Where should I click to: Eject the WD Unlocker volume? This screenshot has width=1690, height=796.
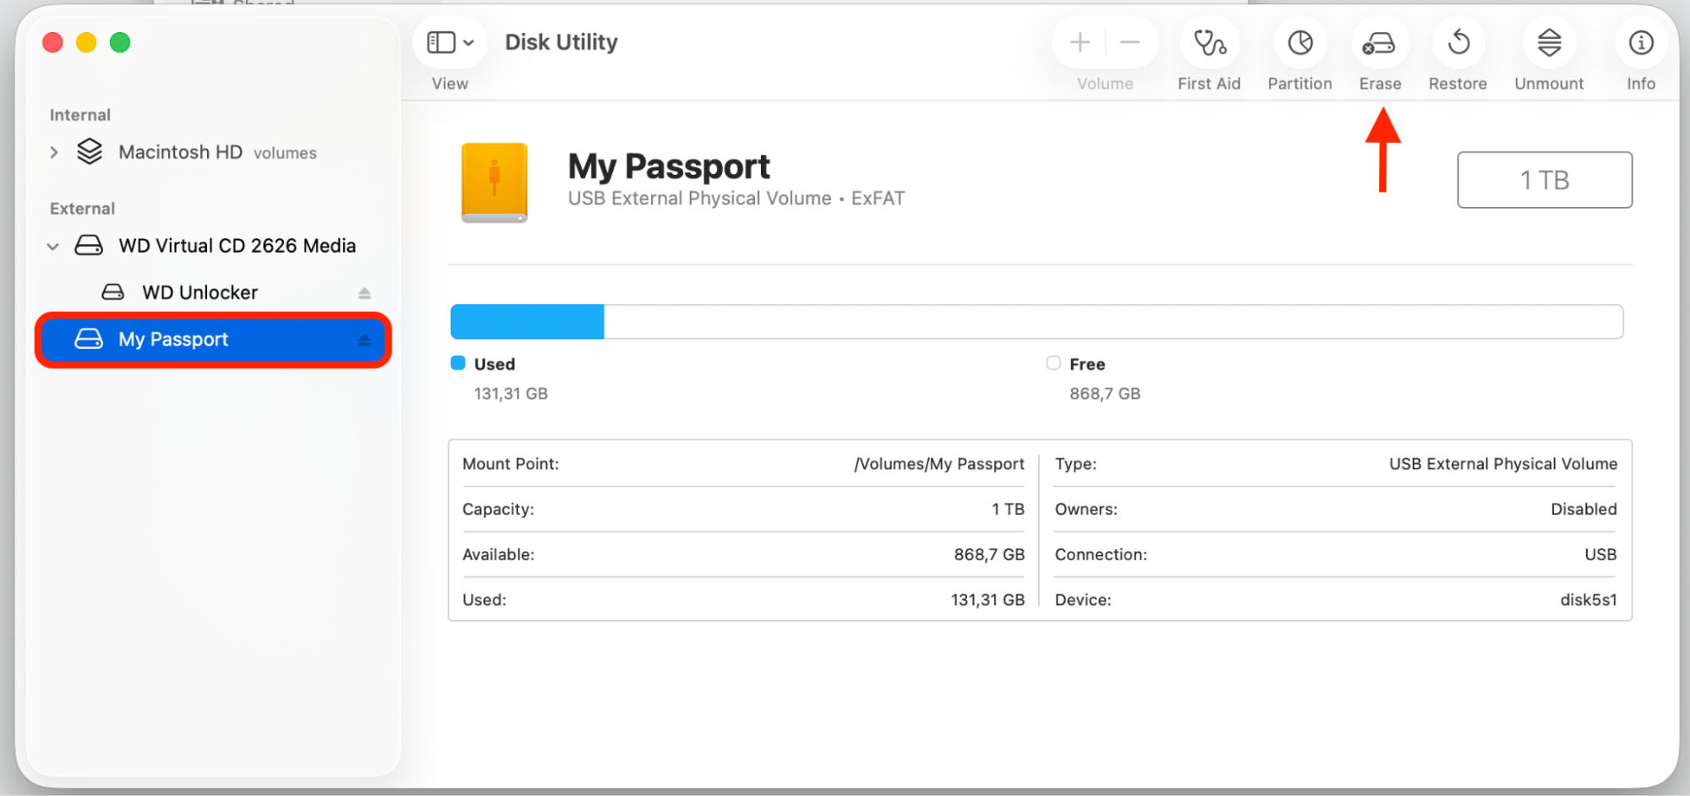364,293
